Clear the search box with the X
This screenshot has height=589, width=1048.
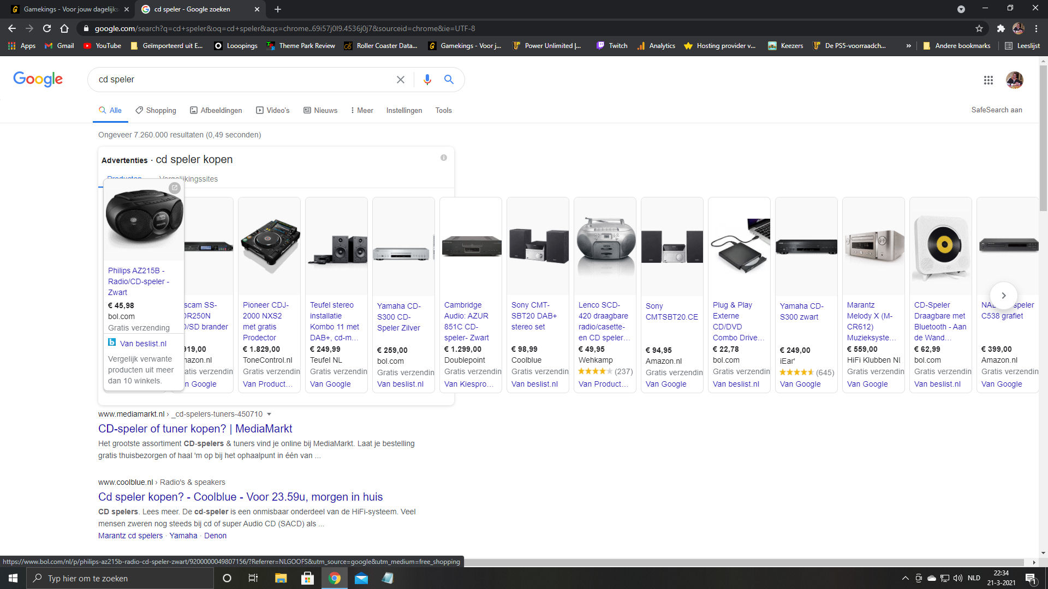(x=401, y=80)
